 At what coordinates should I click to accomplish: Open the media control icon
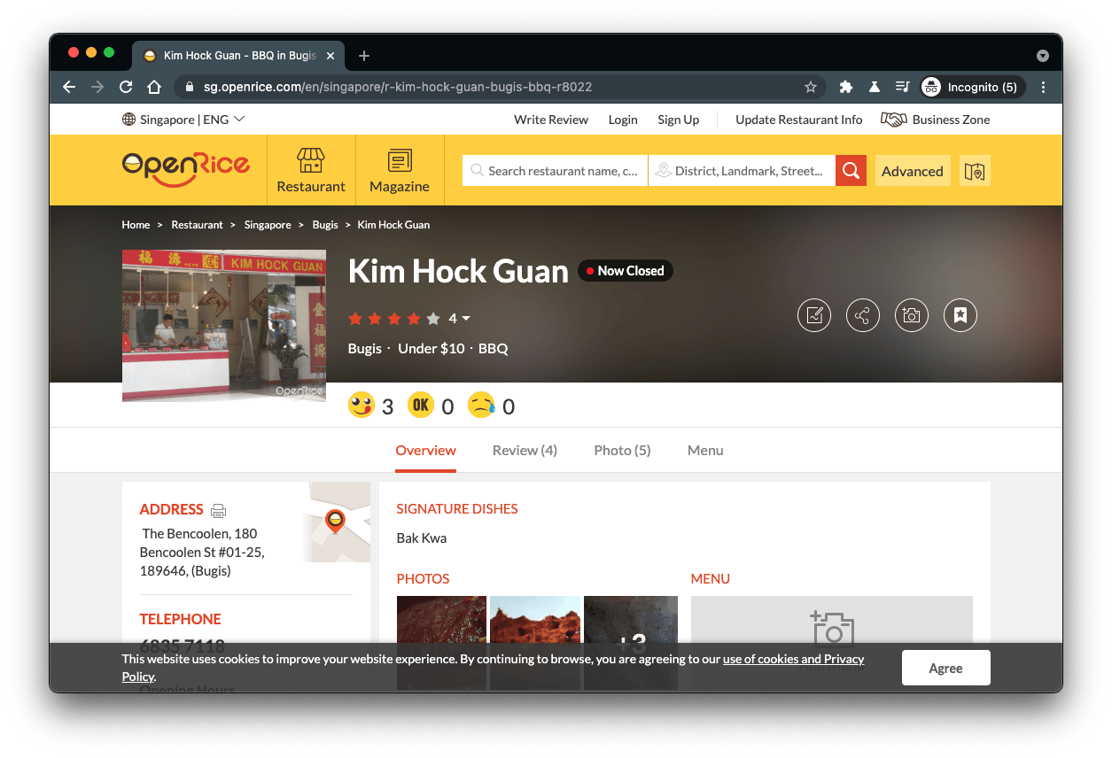coord(902,87)
